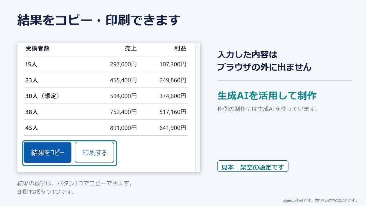Click the 45人 row label

coord(31,128)
